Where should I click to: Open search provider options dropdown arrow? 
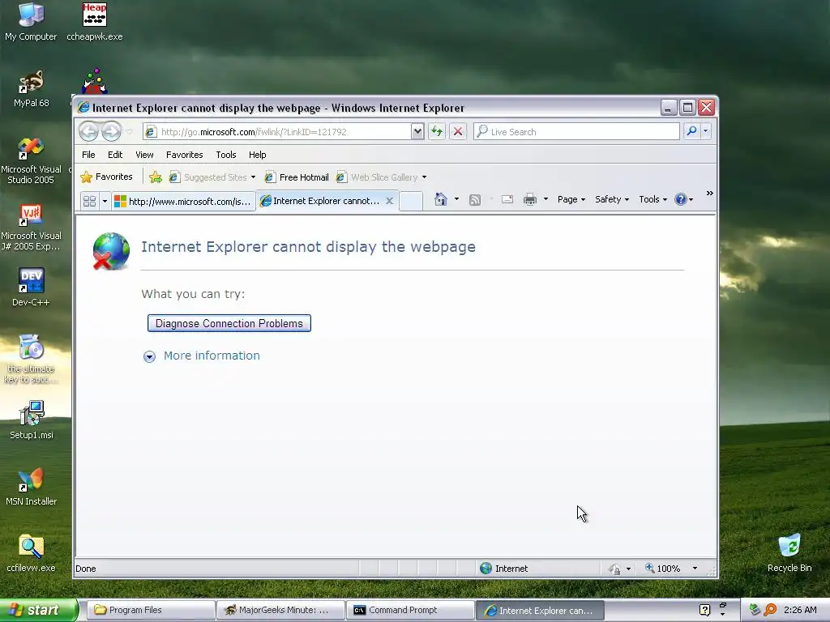point(706,131)
